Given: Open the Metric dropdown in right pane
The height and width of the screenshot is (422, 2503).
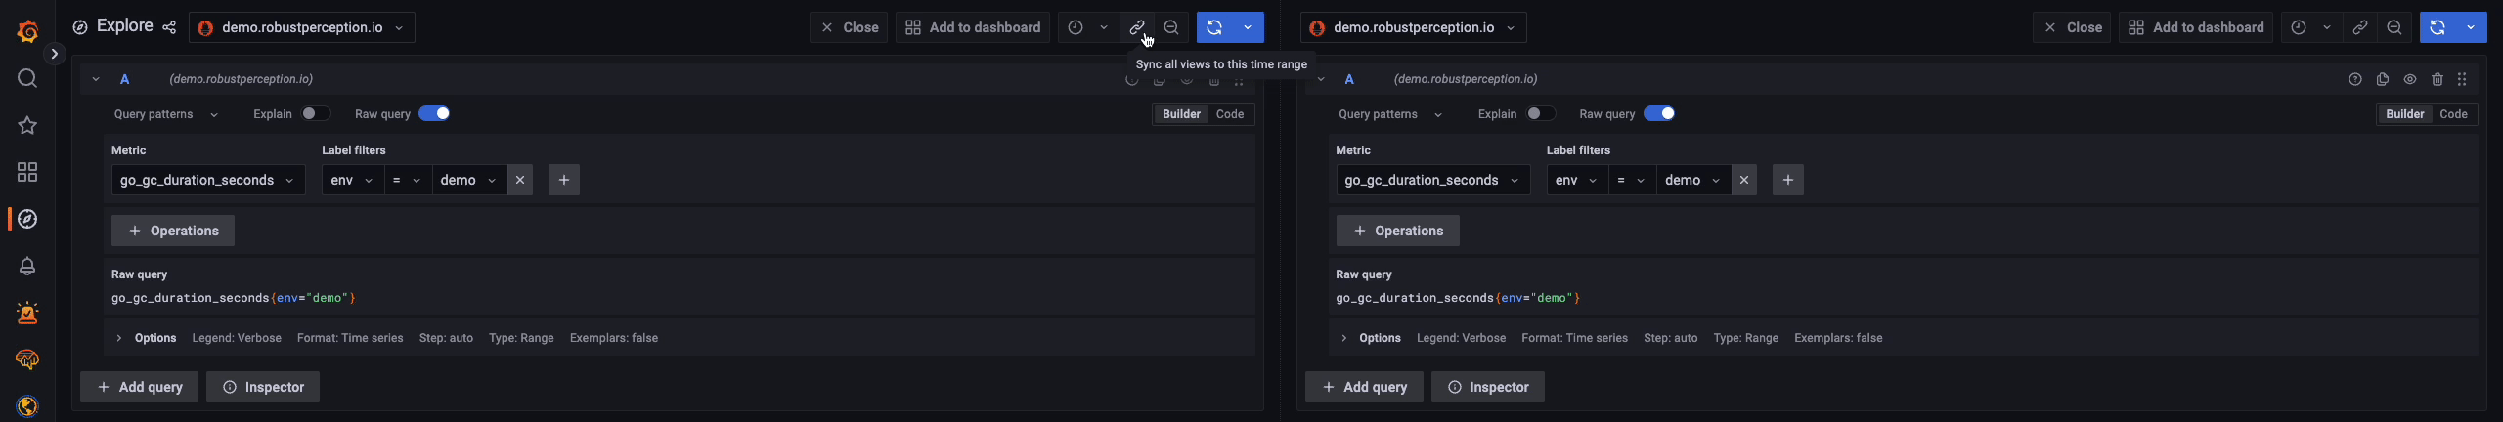Looking at the screenshot, I should coord(1433,180).
